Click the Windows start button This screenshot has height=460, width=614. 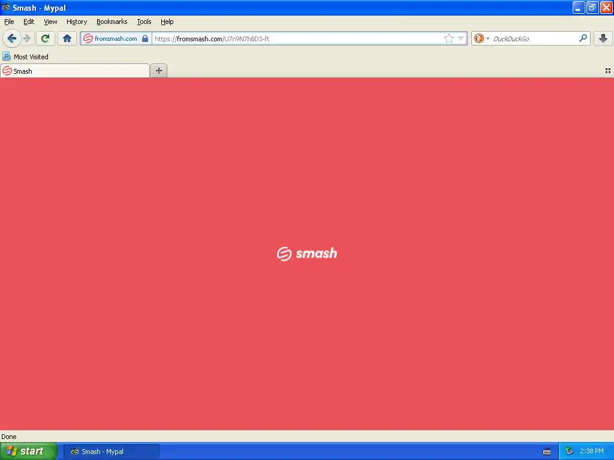coord(29,451)
